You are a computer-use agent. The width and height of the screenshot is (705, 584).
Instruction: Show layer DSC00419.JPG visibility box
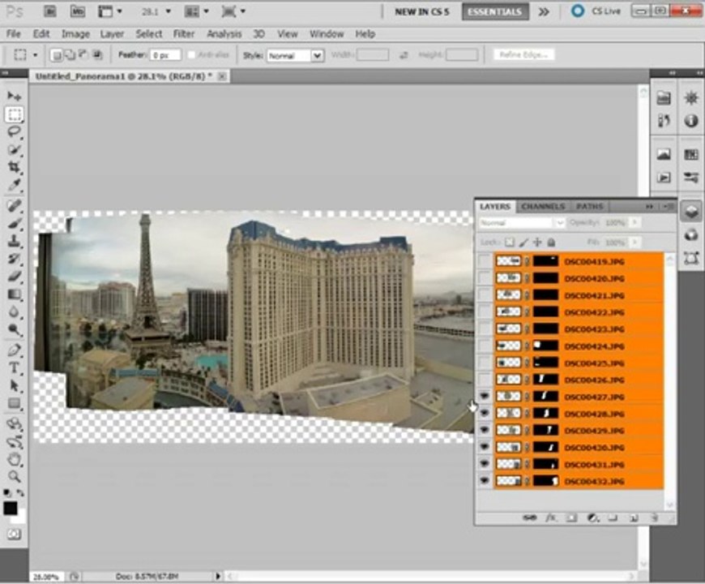tap(485, 261)
